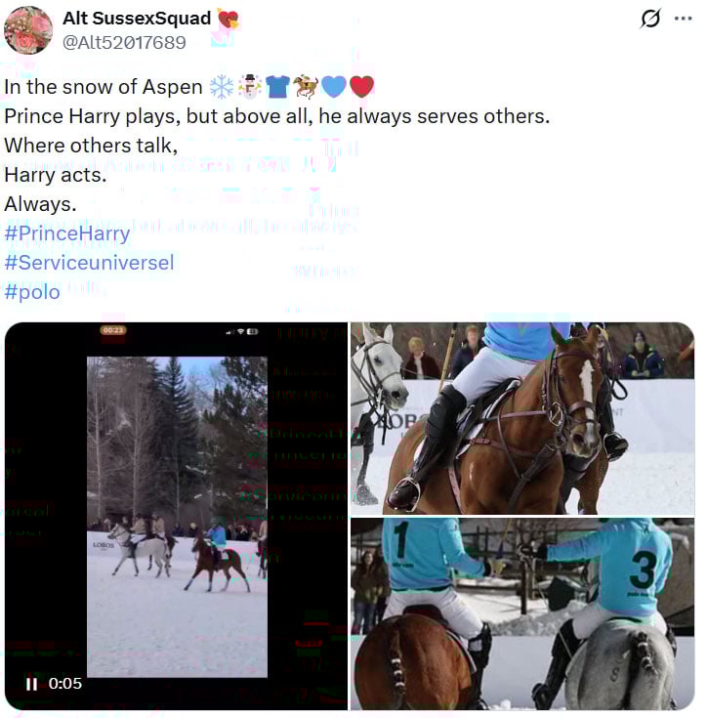This screenshot has width=708, height=718.
Task: Click the blue heart emoji
Action: [334, 87]
